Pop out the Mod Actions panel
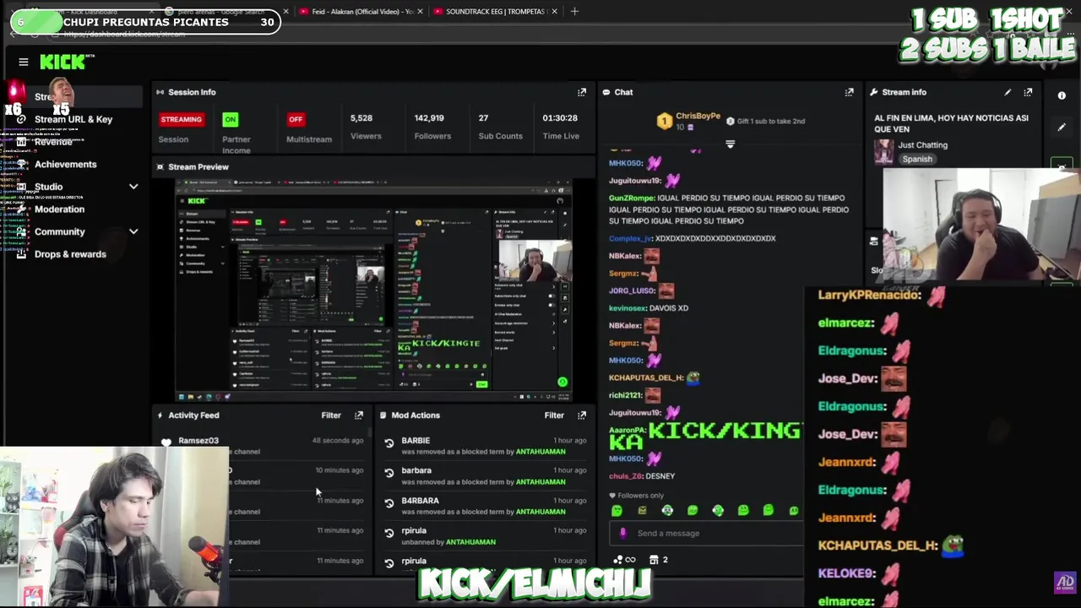Viewport: 1081px width, 608px height. (x=582, y=415)
